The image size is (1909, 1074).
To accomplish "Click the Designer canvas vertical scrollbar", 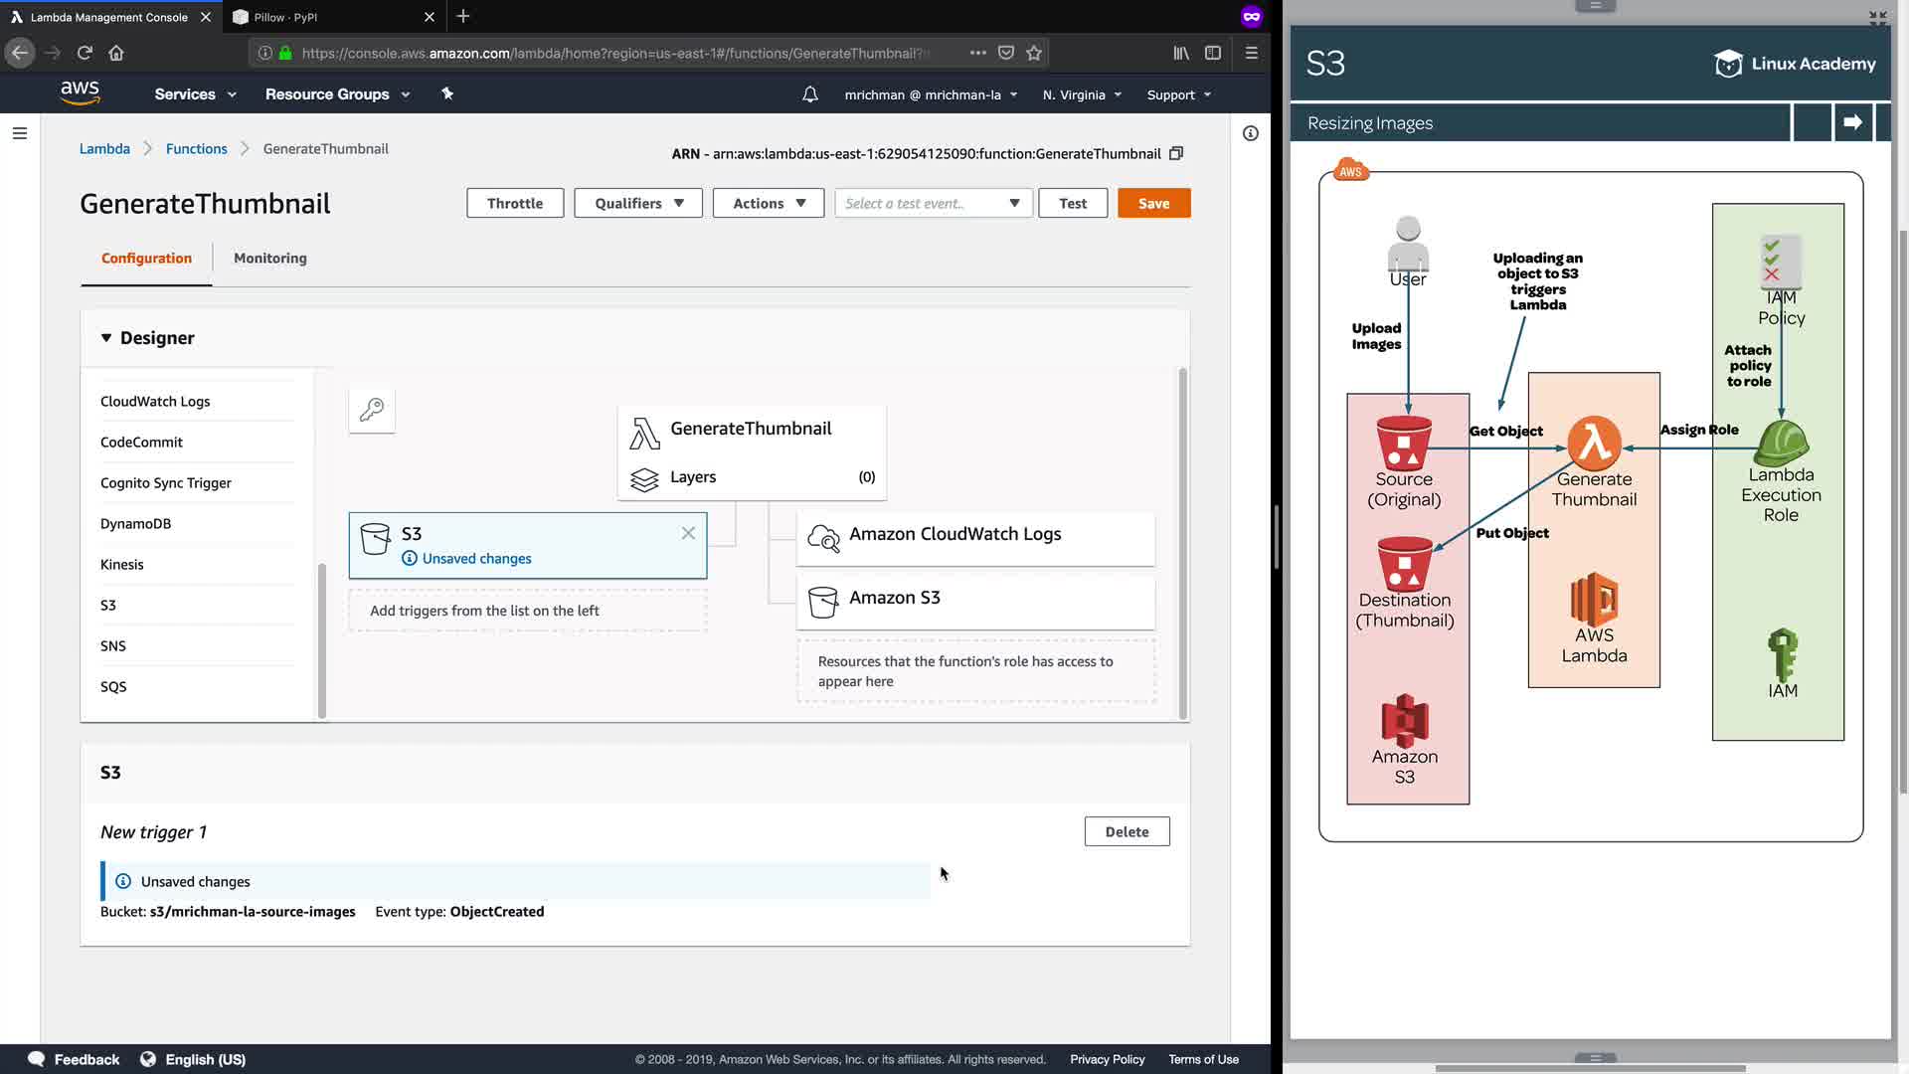I will coord(1182,543).
